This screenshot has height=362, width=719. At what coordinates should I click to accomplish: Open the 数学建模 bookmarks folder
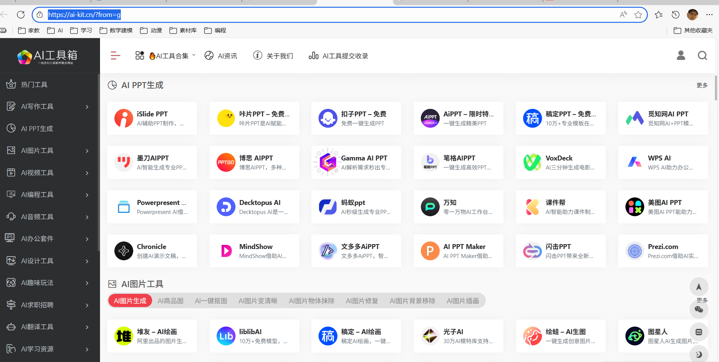116,31
